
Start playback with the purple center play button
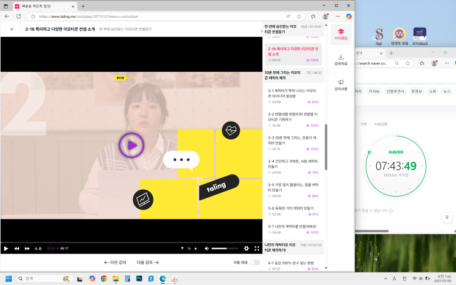[131, 146]
